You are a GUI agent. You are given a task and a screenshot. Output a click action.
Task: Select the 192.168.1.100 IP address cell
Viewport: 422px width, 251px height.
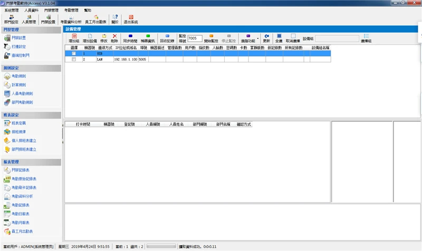coord(126,59)
